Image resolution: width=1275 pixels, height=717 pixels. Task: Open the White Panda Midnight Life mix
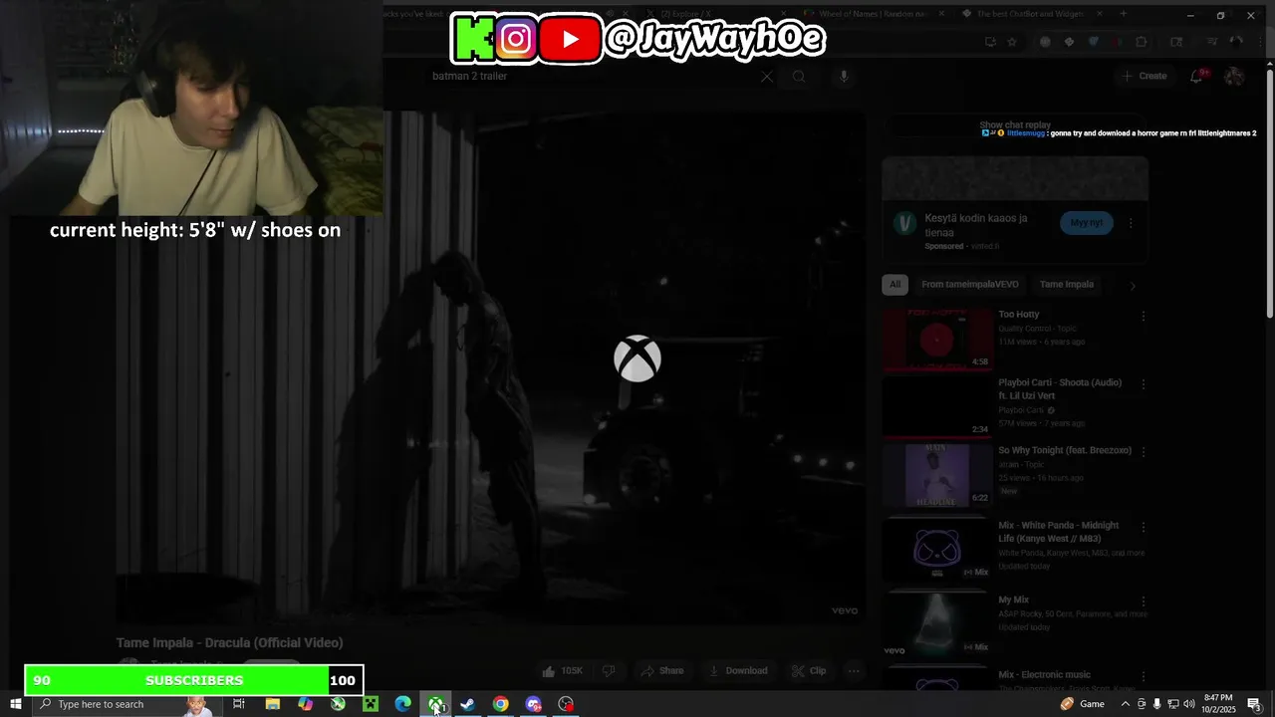[x=1058, y=532]
